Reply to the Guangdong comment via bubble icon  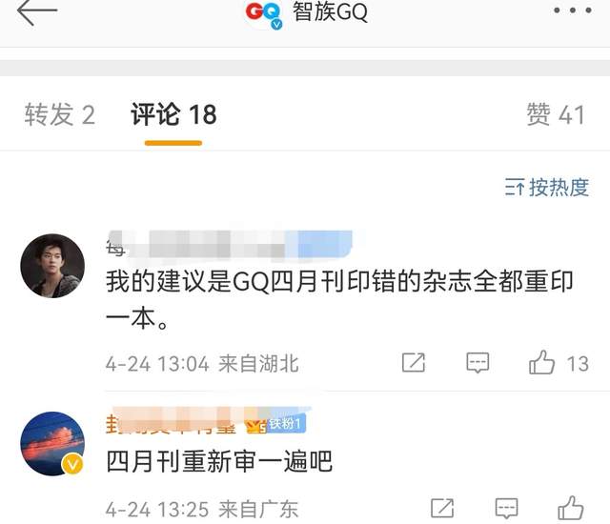[x=506, y=508]
